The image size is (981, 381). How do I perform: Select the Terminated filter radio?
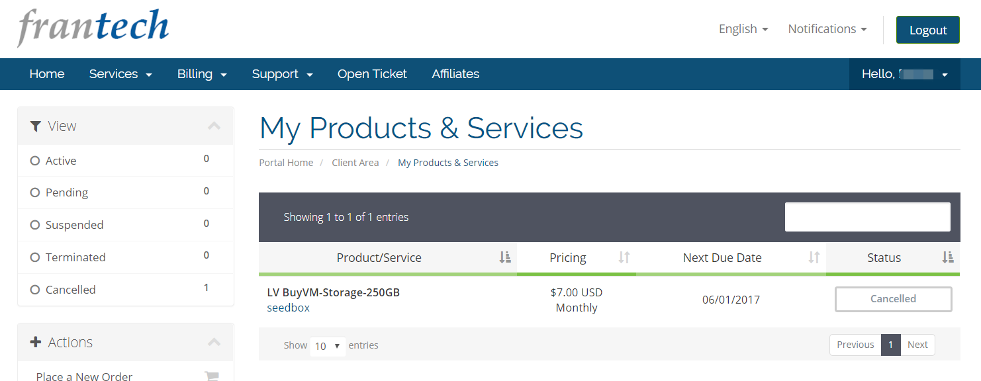pyautogui.click(x=35, y=257)
